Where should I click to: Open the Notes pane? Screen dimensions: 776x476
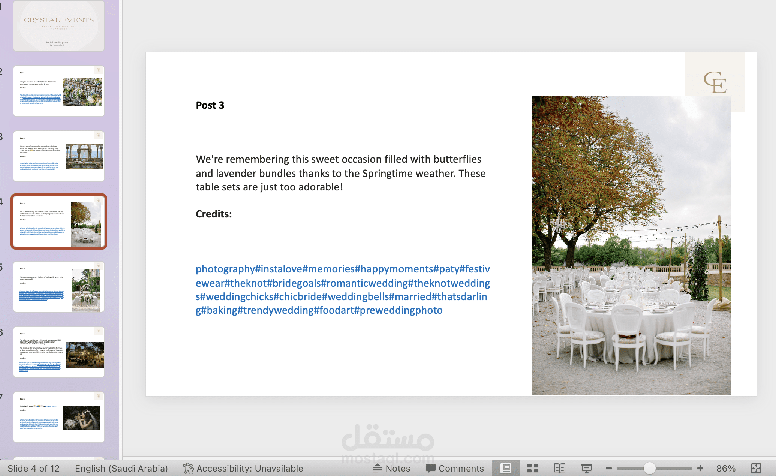coord(391,468)
